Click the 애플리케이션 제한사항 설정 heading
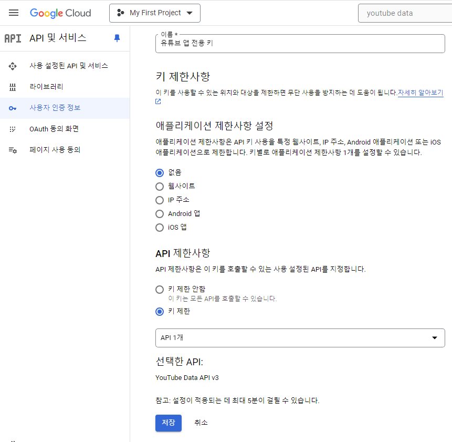 click(x=214, y=126)
